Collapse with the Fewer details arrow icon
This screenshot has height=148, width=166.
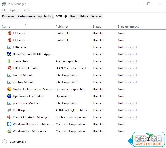pyautogui.click(x=4, y=142)
